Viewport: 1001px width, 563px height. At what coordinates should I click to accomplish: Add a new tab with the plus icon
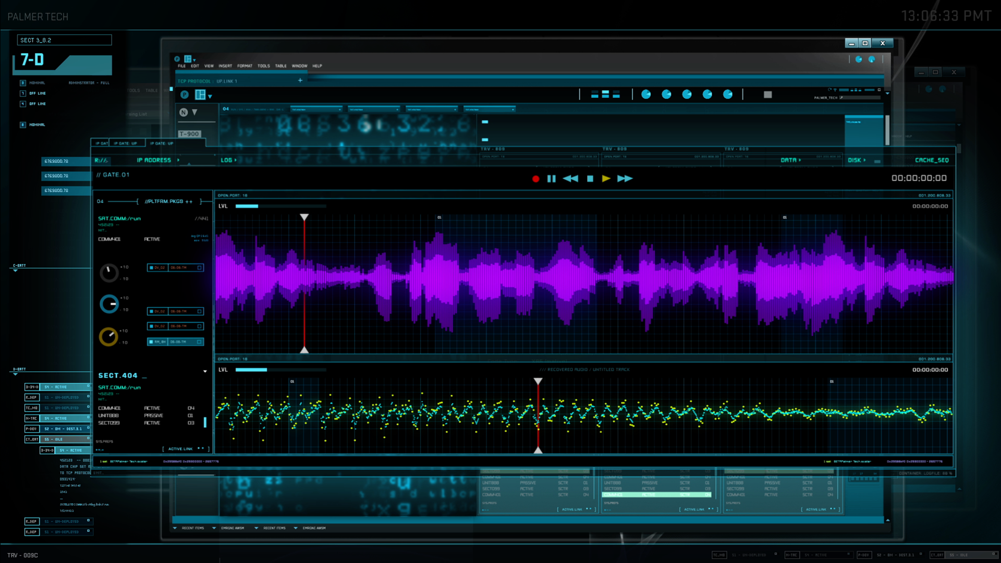pos(300,80)
